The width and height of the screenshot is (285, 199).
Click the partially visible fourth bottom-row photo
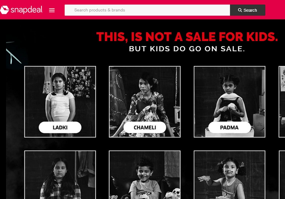click(x=282, y=175)
